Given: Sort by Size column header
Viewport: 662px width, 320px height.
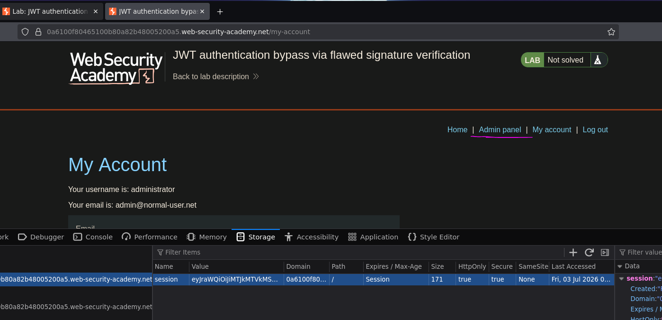Looking at the screenshot, I should point(442,266).
